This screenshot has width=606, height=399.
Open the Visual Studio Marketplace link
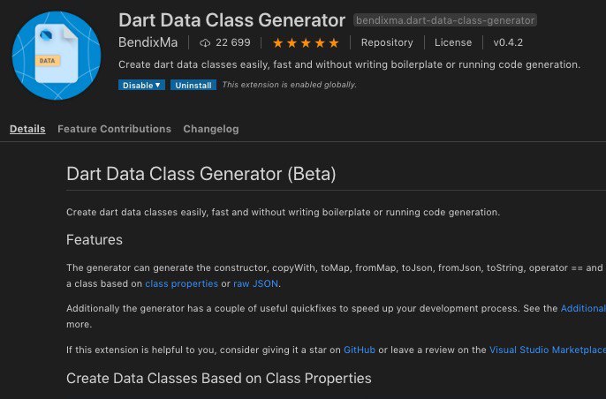click(548, 350)
